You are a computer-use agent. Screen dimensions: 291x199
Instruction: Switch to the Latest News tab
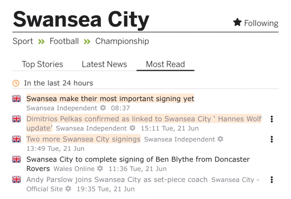104,64
